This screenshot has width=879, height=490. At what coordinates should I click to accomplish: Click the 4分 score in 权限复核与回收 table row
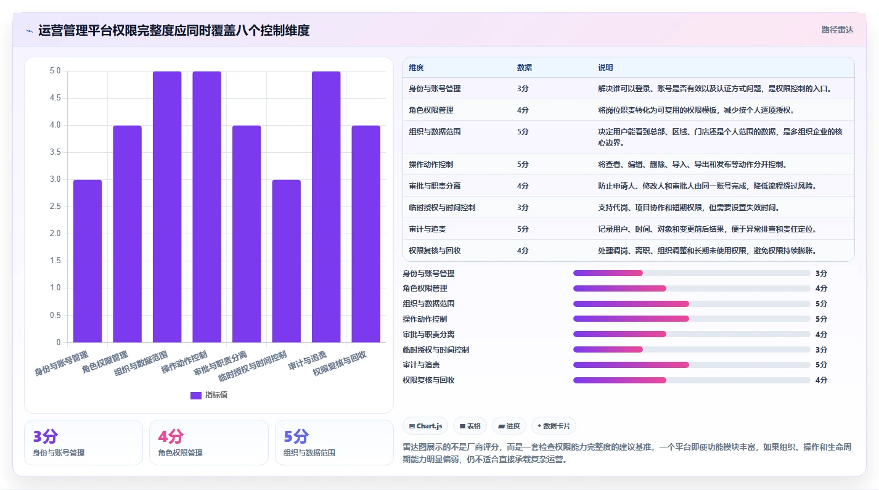(x=523, y=251)
